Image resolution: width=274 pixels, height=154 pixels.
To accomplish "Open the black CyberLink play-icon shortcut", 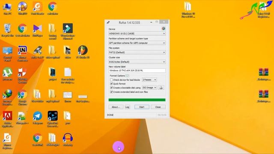I will point(52,119).
